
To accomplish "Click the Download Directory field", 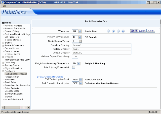I will pyautogui.click(x=102, y=45).
